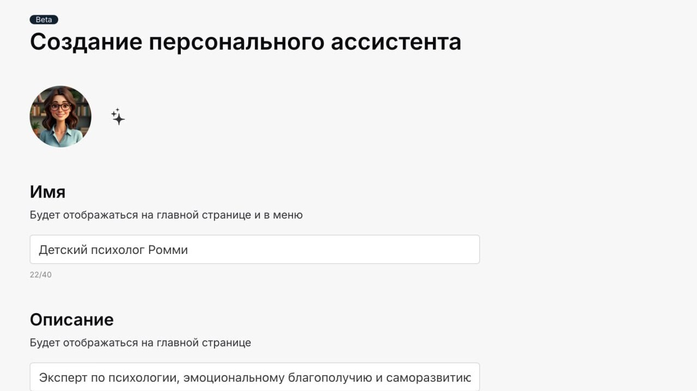Click the hint text below the Описание heading
The image size is (697, 391).
[140, 343]
